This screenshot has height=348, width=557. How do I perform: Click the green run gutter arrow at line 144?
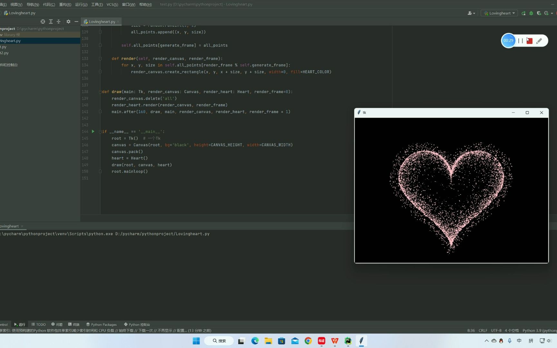(93, 131)
